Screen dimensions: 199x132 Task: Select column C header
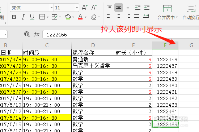pos(47,45)
